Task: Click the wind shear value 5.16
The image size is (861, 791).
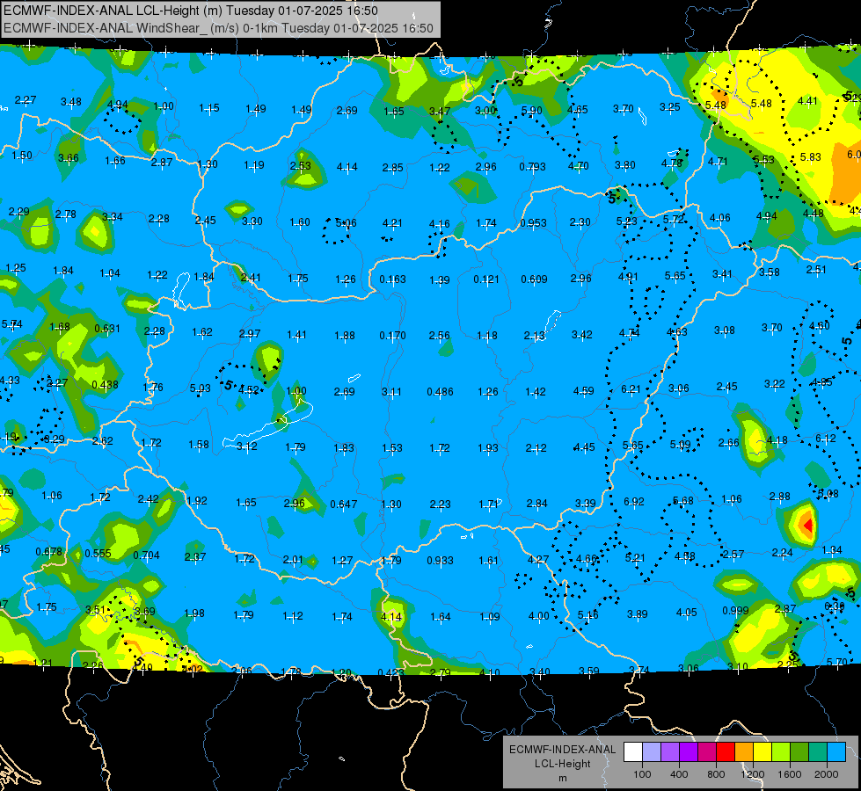Action: 587,615
